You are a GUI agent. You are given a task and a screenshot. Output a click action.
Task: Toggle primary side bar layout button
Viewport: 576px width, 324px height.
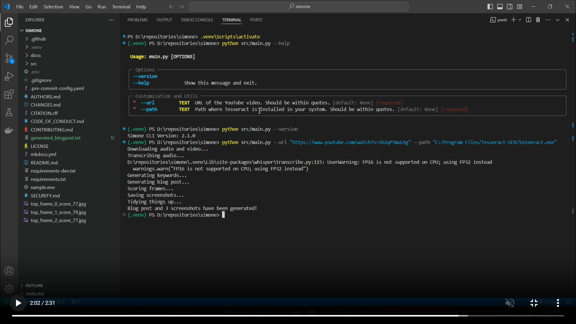click(x=490, y=7)
